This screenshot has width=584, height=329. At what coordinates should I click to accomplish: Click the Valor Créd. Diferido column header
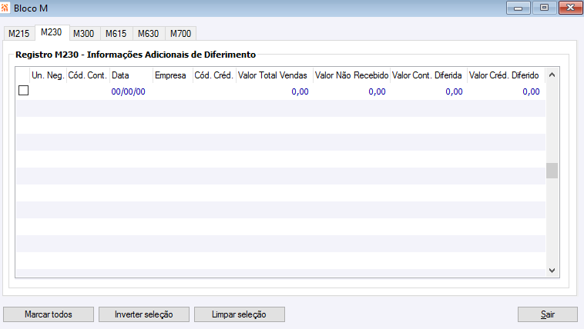click(x=505, y=75)
